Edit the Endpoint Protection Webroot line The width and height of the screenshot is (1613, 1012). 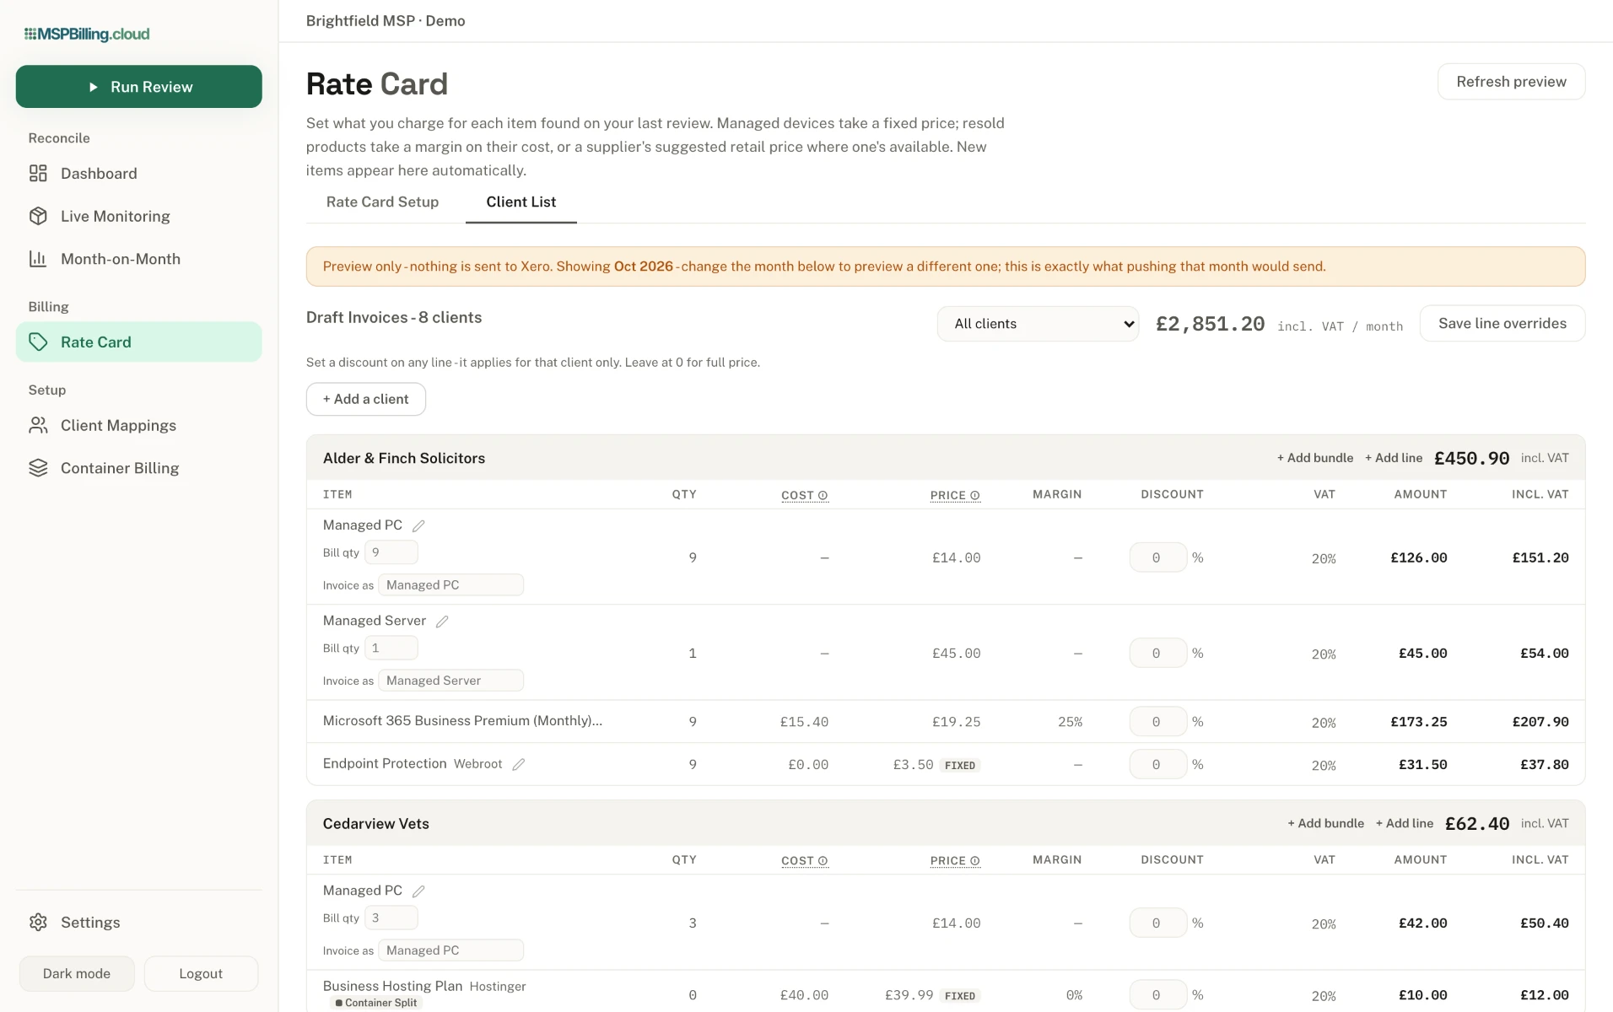pos(519,764)
